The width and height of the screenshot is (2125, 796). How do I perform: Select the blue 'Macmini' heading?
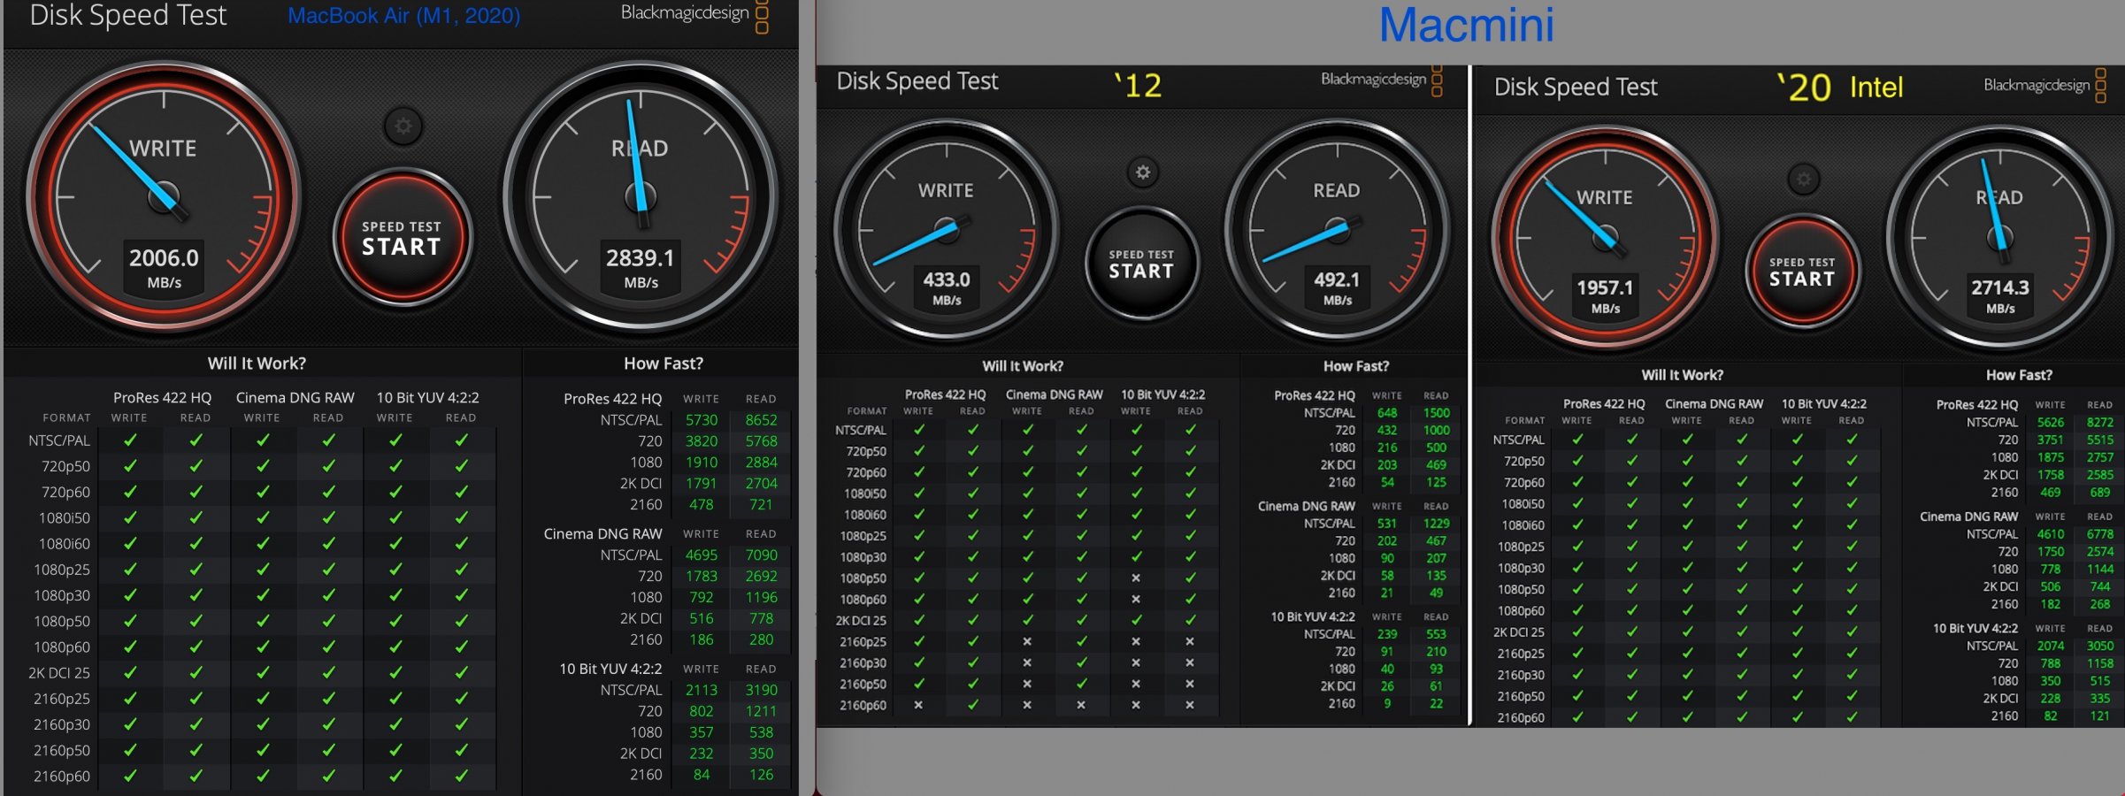pyautogui.click(x=1466, y=25)
